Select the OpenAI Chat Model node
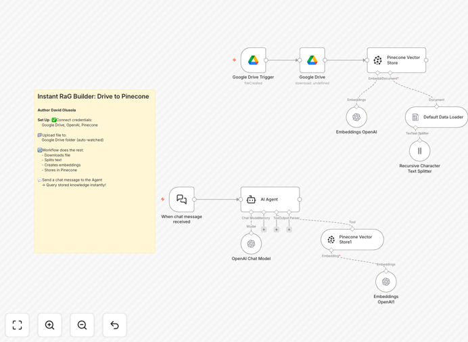Screen dimensions: 468x342 point(251,244)
